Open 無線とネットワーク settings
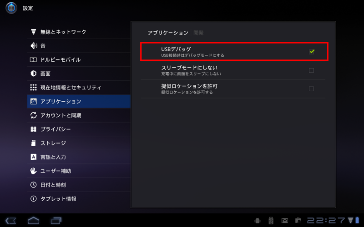364x227 pixels. 79,32
